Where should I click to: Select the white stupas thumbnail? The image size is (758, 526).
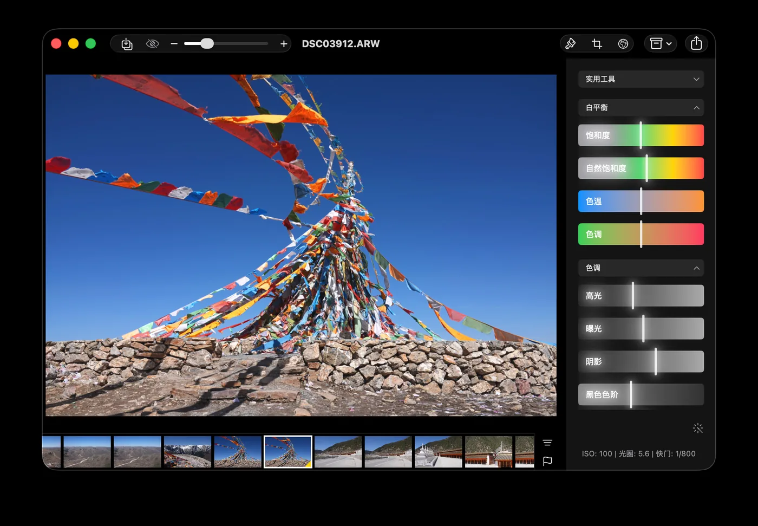439,452
